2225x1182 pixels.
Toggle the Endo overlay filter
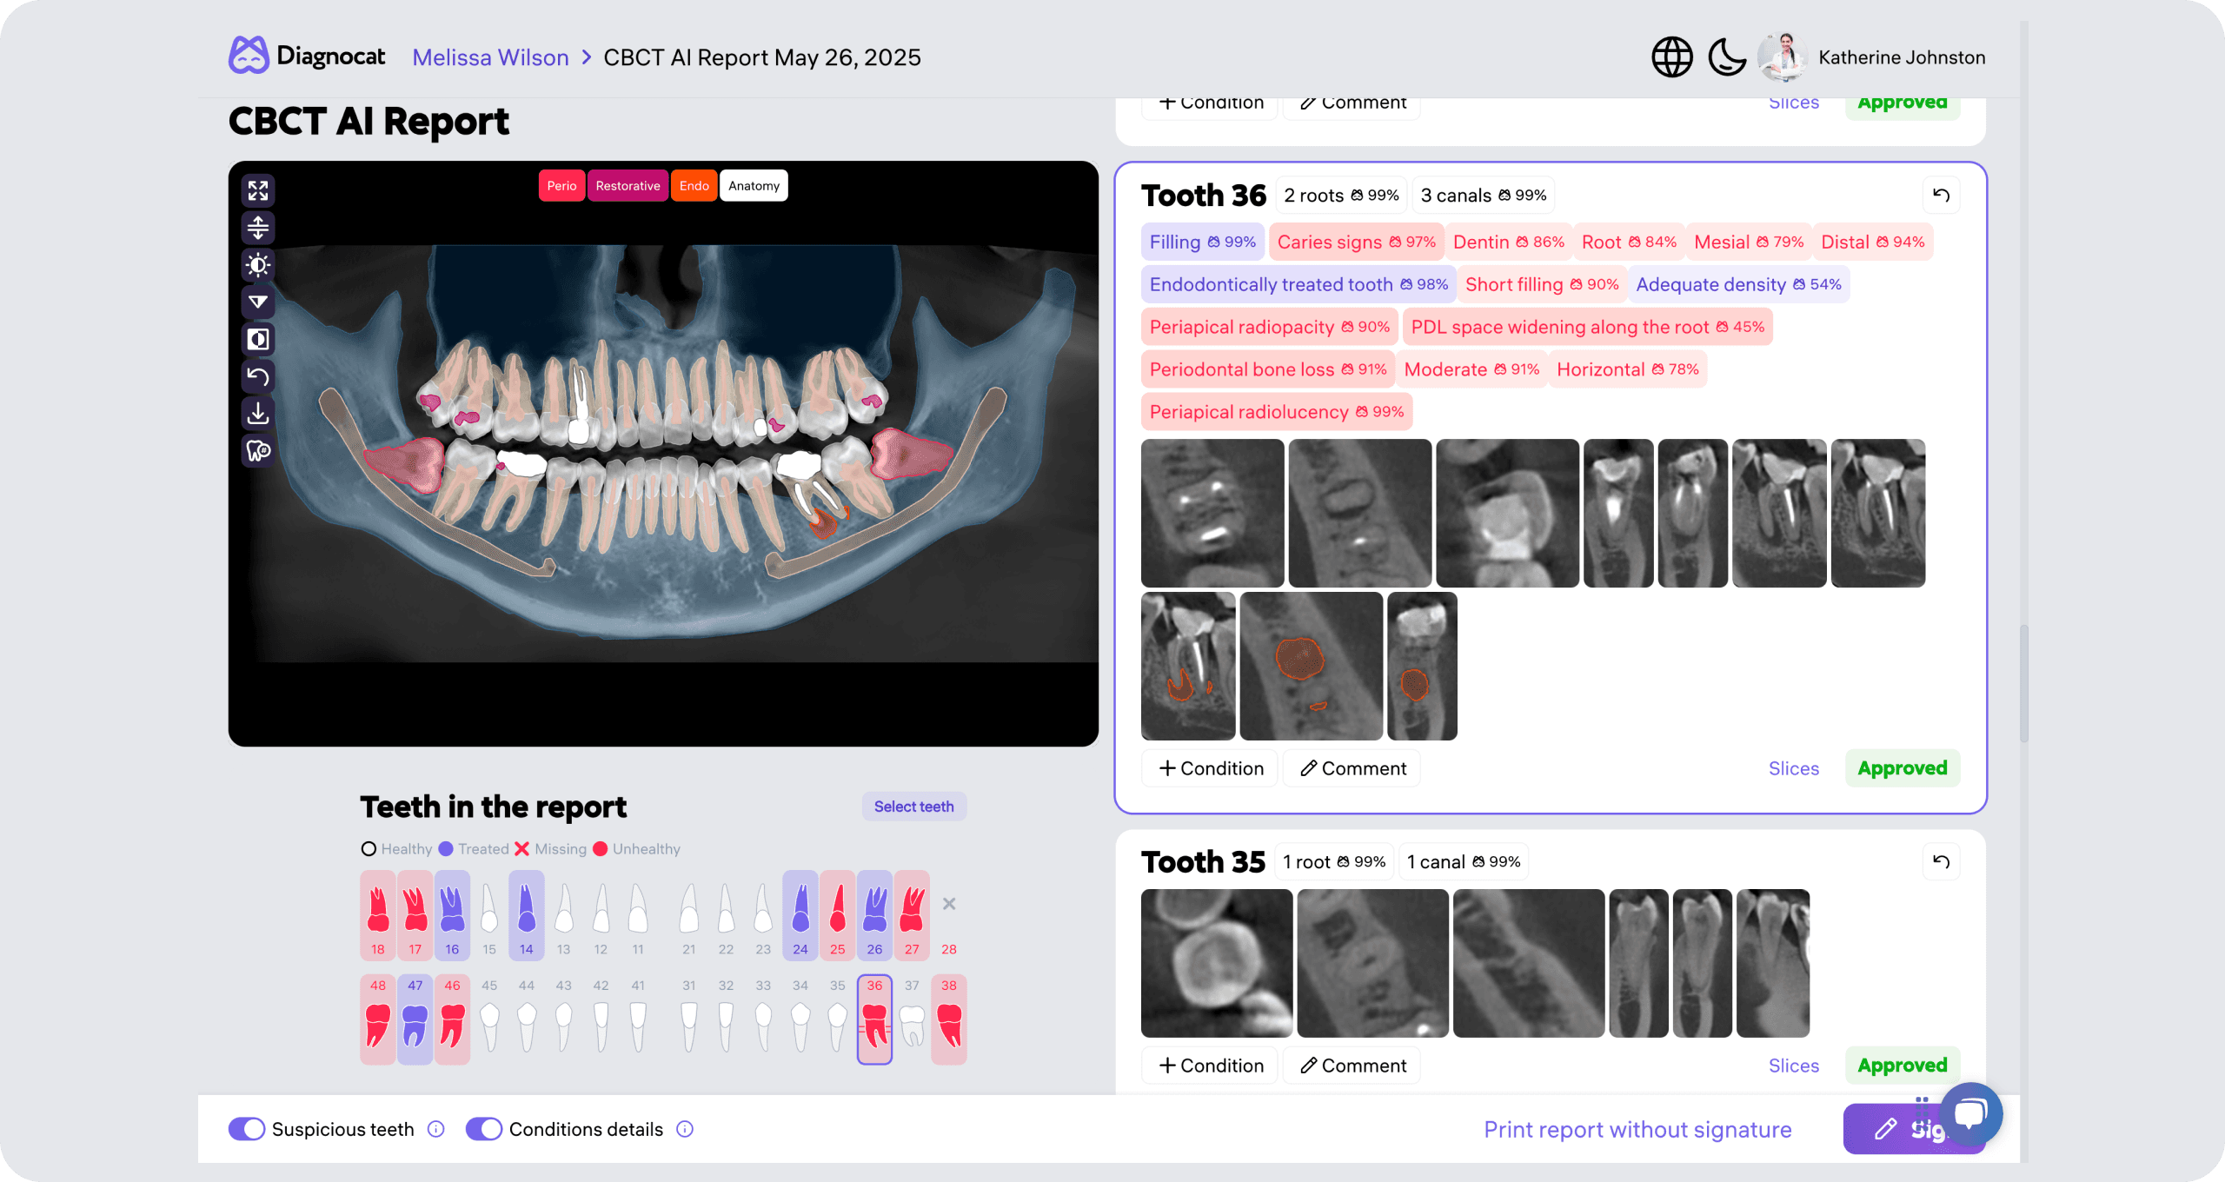click(694, 186)
